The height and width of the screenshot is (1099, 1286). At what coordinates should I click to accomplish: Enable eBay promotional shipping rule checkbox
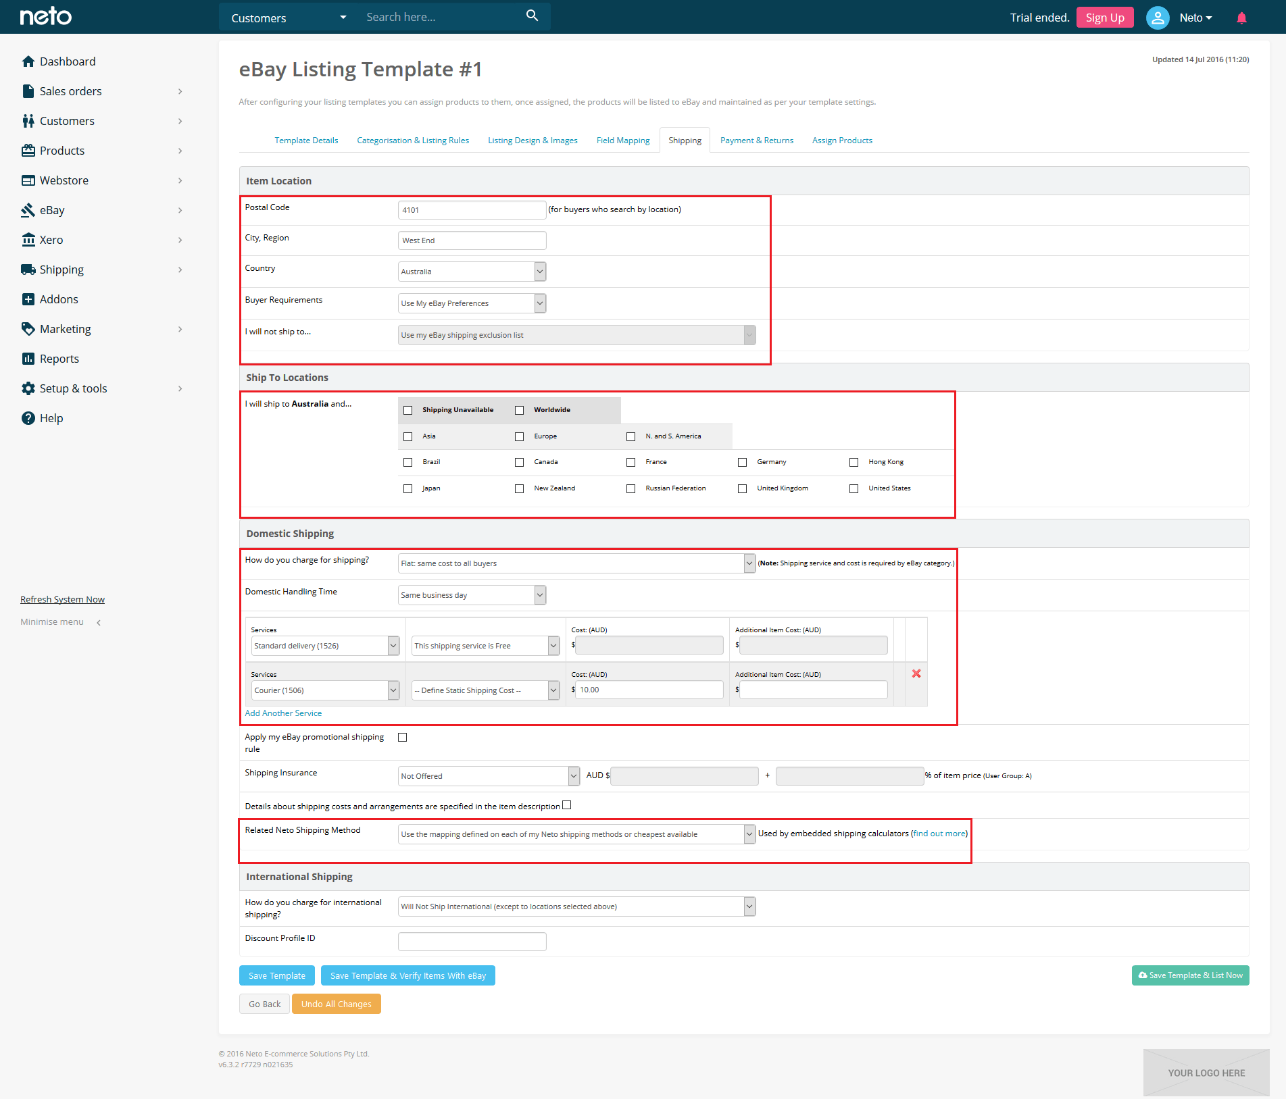402,737
